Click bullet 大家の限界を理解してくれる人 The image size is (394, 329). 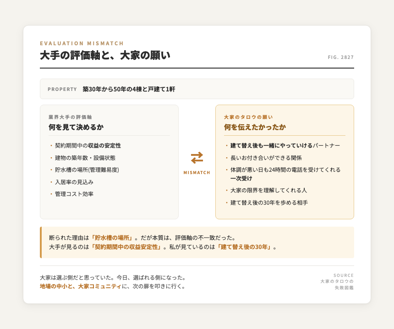[268, 191]
